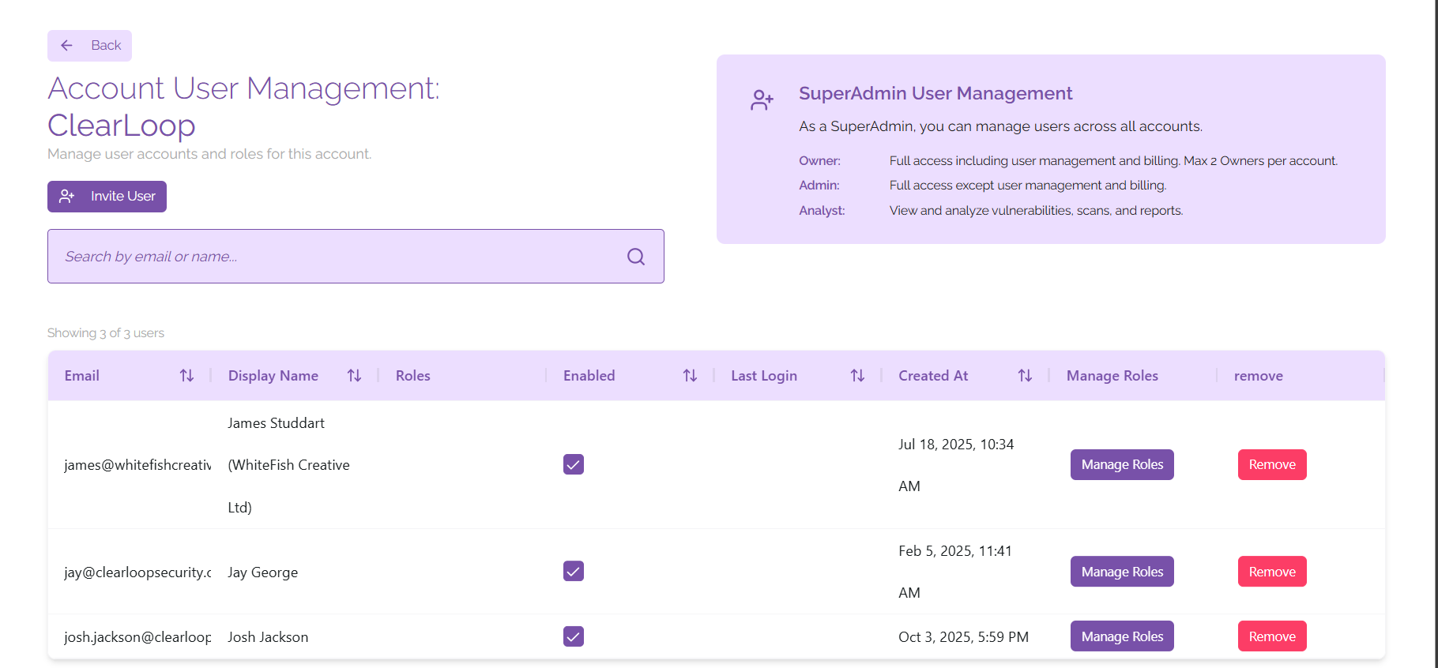Toggle Enabled checkbox for Josh Jackson
The image size is (1438, 668).
574,636
